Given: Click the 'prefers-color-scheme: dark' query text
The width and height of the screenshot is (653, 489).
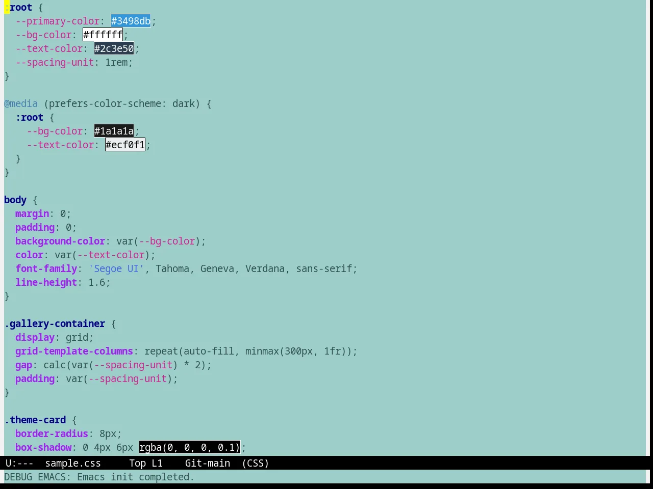Looking at the screenshot, I should [122, 103].
